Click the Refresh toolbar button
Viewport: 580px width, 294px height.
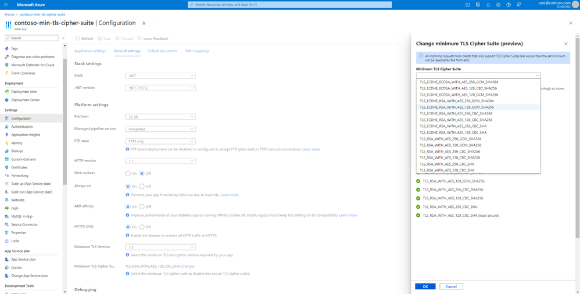pos(84,38)
